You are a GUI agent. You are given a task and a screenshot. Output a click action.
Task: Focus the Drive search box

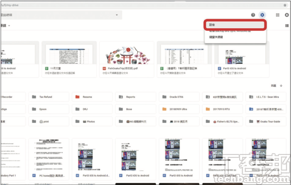click(x=61, y=15)
